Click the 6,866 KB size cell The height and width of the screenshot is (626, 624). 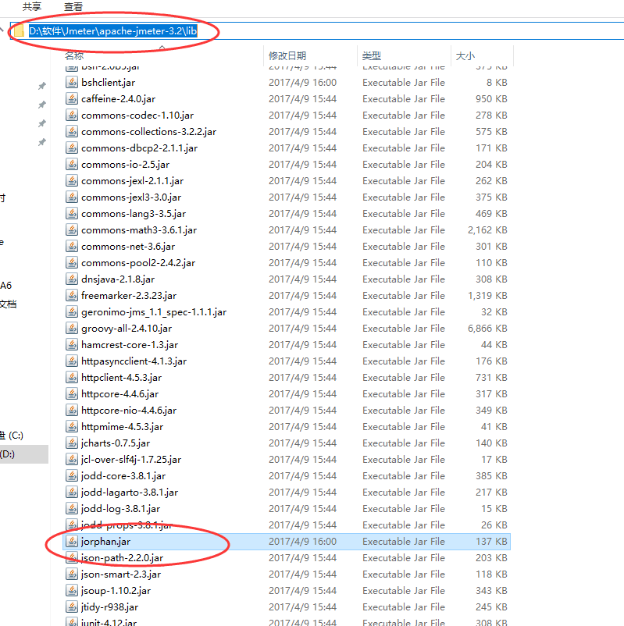click(487, 328)
